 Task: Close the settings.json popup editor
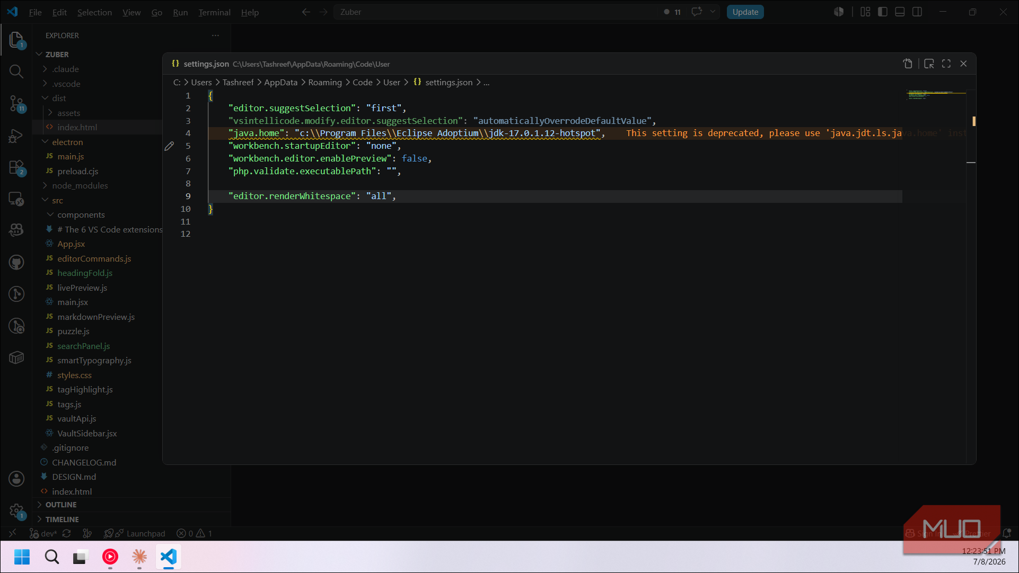(963, 64)
